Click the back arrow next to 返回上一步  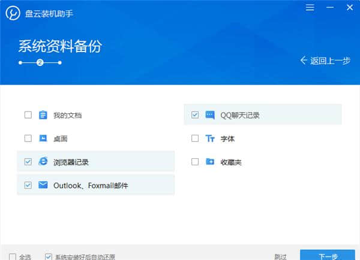304,61
